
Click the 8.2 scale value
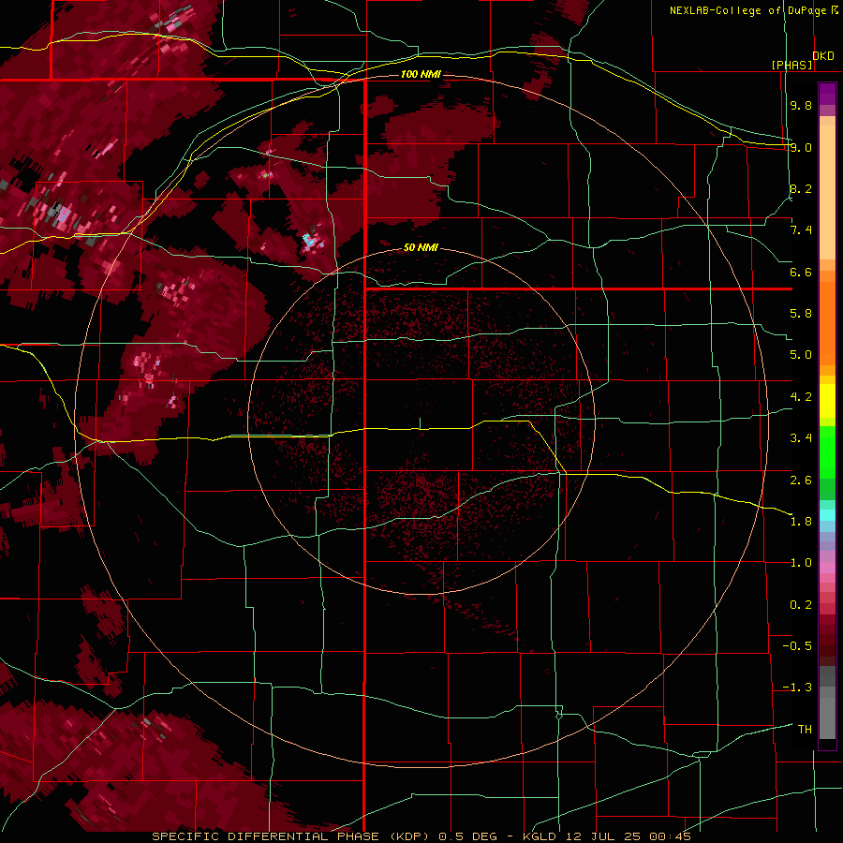[801, 188]
